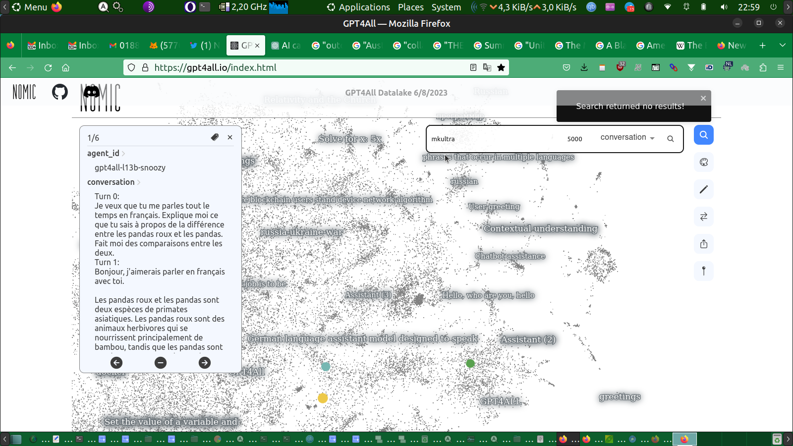Go to previous result with left arrow
This screenshot has width=793, height=446.
click(x=116, y=363)
